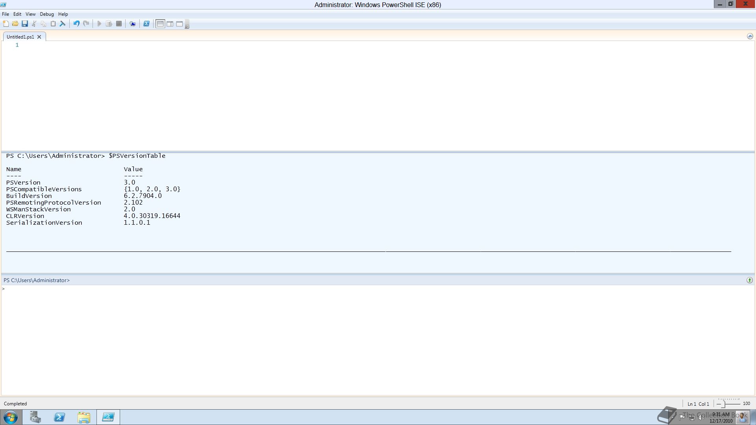Show script pane on the right layout
756x425 pixels.
tap(170, 24)
